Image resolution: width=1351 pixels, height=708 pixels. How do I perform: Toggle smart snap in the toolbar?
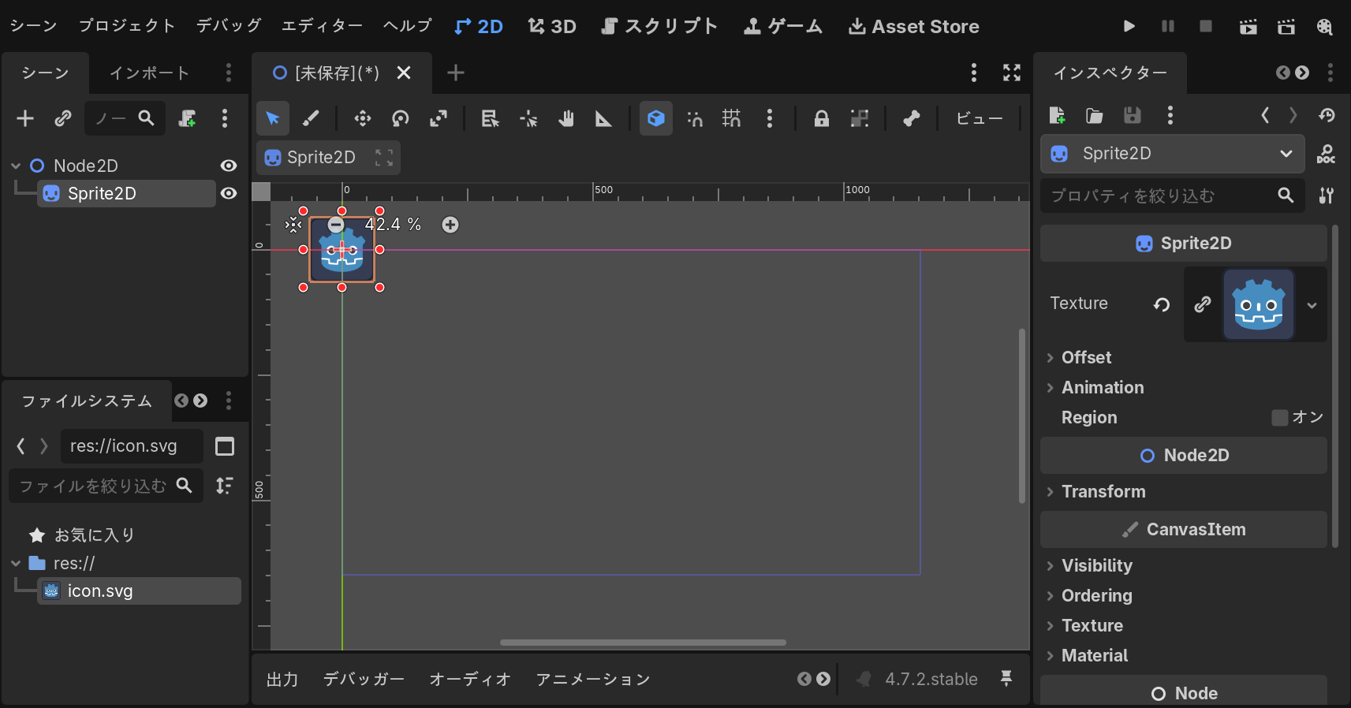(x=694, y=118)
